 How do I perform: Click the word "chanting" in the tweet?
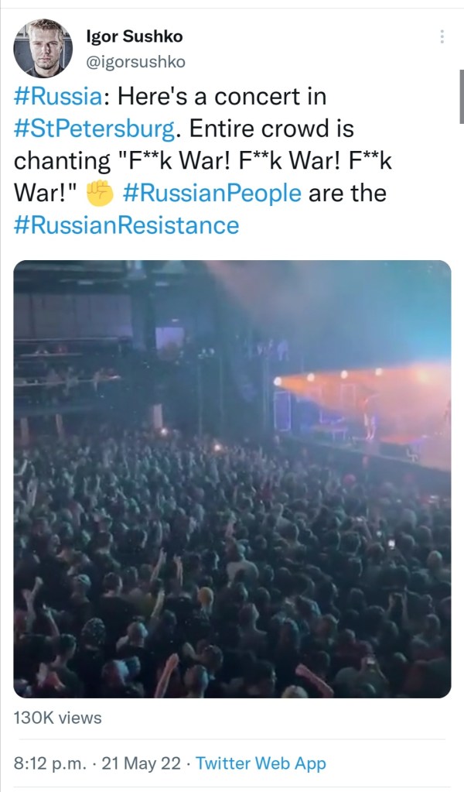pos(63,161)
